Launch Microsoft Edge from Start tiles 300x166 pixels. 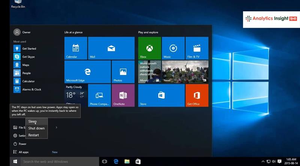click(87, 72)
